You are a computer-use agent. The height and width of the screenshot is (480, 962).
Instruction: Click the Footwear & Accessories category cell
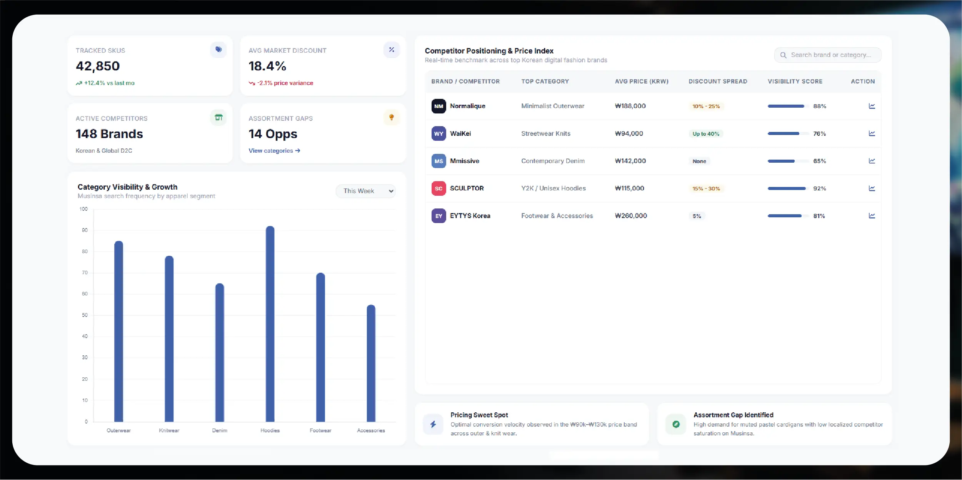point(557,216)
